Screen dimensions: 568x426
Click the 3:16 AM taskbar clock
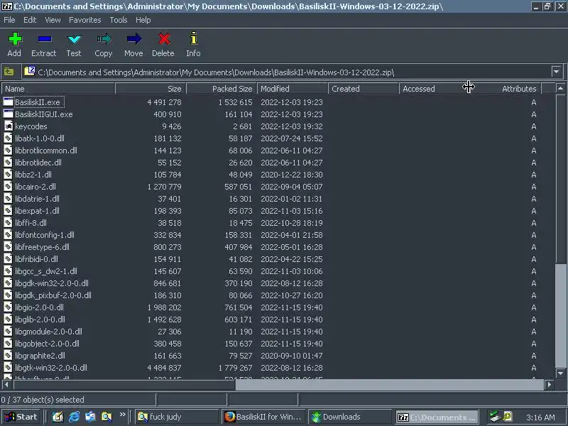coord(540,417)
